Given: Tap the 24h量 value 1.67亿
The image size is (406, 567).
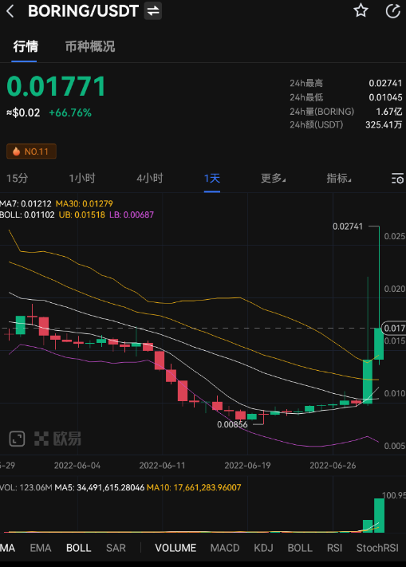Looking at the screenshot, I should point(389,112).
